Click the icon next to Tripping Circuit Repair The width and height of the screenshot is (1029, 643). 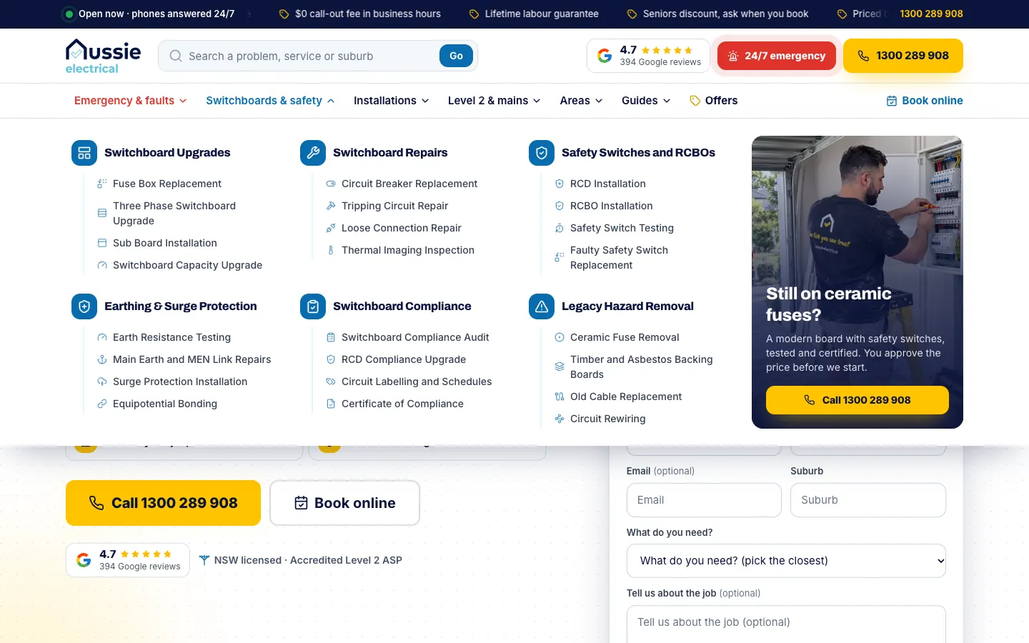click(331, 206)
